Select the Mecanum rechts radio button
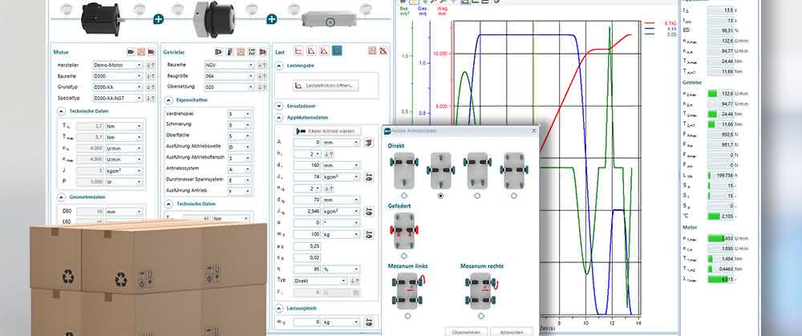Viewport: 802px width, 336px height. 480,316
